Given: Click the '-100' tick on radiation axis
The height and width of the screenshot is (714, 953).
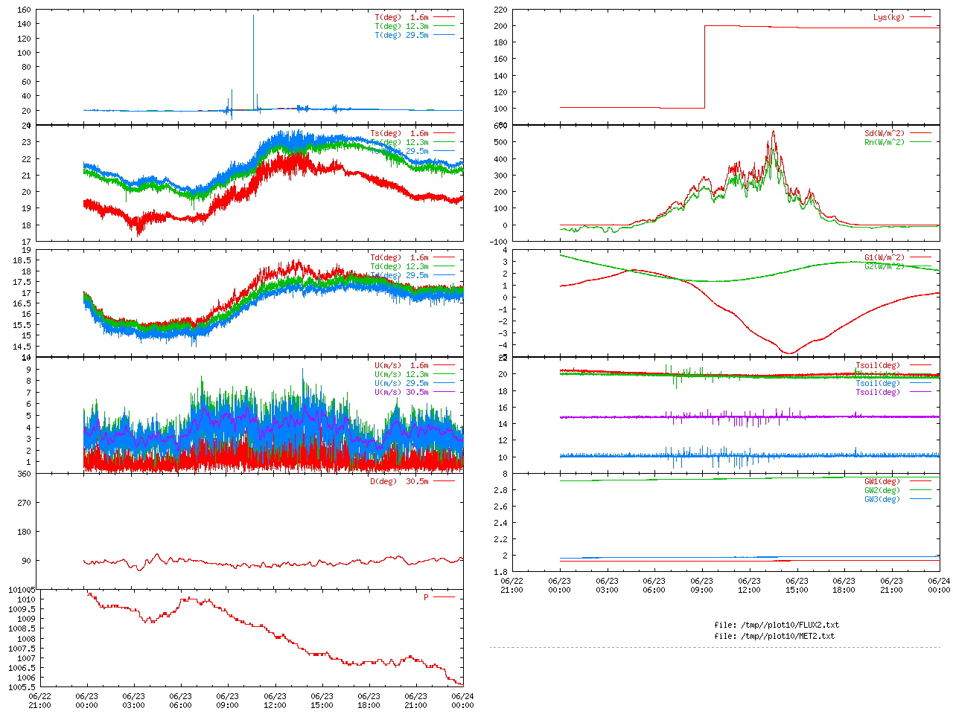Looking at the screenshot, I should 500,242.
